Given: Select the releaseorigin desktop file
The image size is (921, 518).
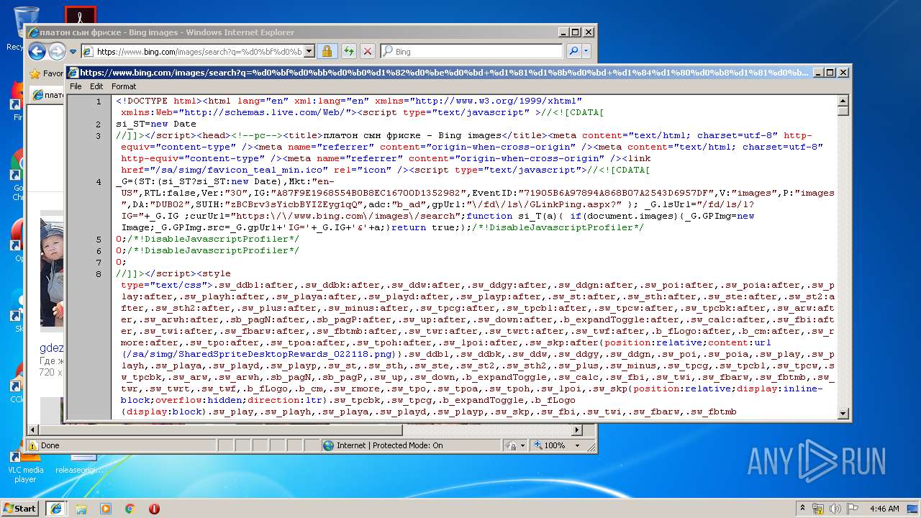Looking at the screenshot, I should (79, 466).
